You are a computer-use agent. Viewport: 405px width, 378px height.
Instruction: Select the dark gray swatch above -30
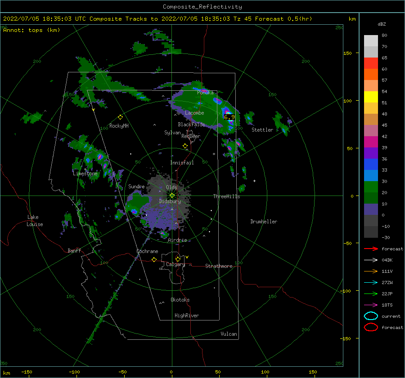[371, 232]
